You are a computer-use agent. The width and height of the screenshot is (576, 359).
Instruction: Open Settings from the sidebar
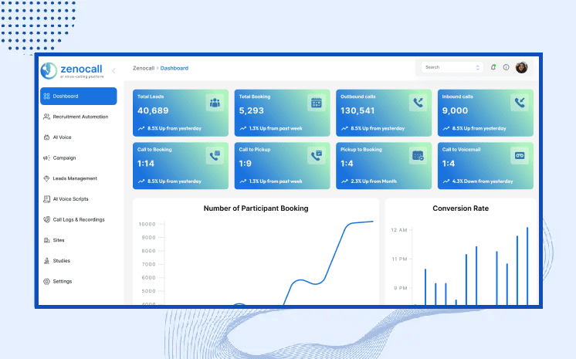(62, 281)
